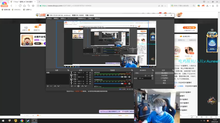Expand the dropdown beside the scissors icon

(210, 6)
